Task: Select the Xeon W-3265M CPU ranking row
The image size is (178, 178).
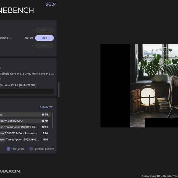Action: click(24, 121)
